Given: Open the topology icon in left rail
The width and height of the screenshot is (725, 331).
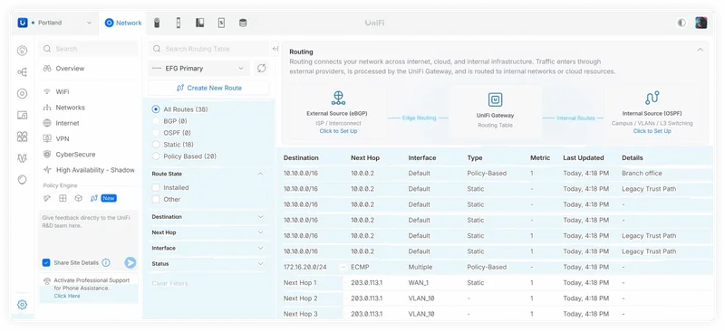Looking at the screenshot, I should (x=22, y=72).
